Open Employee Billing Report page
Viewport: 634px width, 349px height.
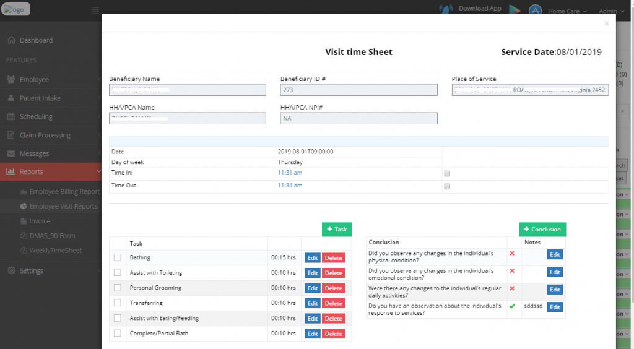coord(64,191)
